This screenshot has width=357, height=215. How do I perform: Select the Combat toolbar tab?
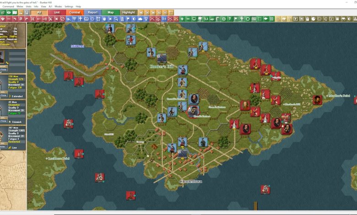(x=75, y=12)
